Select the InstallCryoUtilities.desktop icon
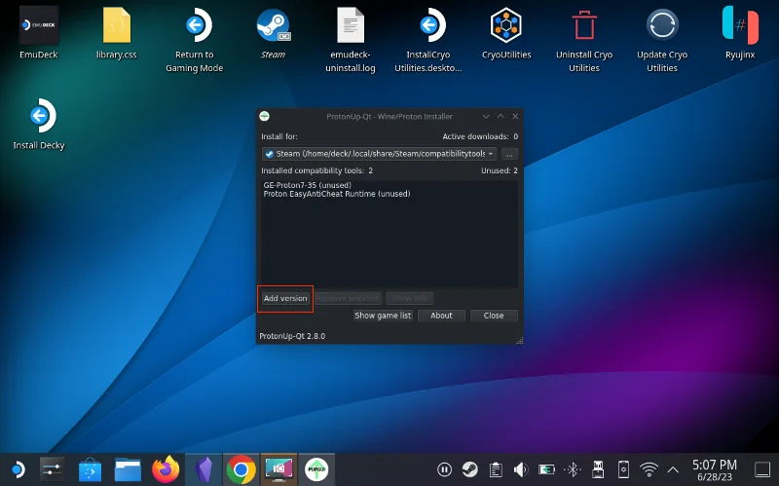The width and height of the screenshot is (779, 486). click(x=428, y=40)
